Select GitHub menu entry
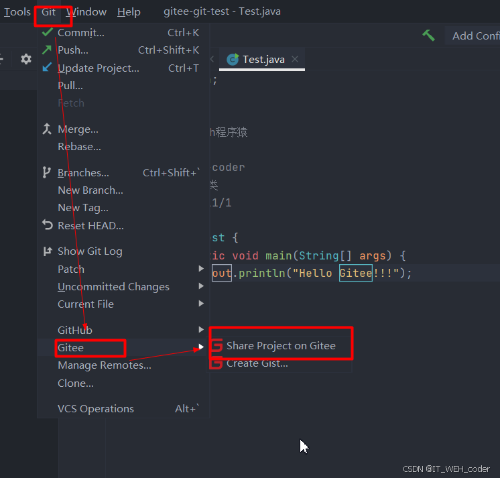 pos(123,330)
